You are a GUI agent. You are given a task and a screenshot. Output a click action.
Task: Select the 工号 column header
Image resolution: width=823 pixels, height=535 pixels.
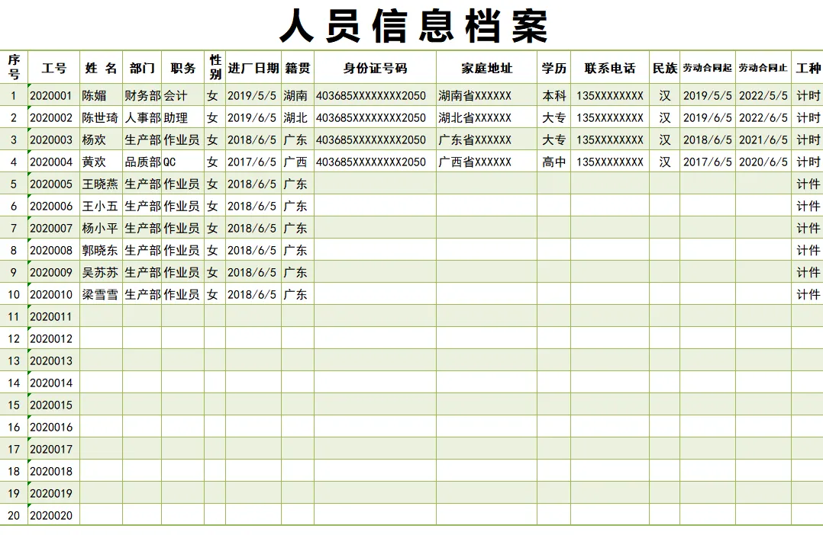[x=54, y=67]
